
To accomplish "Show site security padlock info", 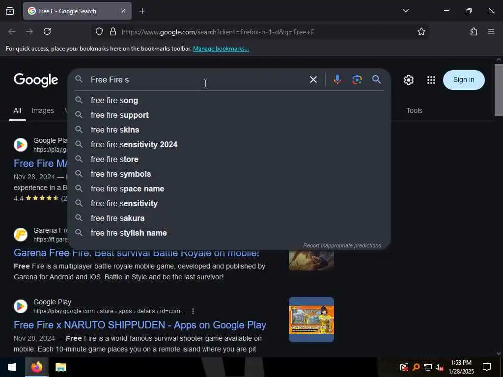I will [x=112, y=31].
